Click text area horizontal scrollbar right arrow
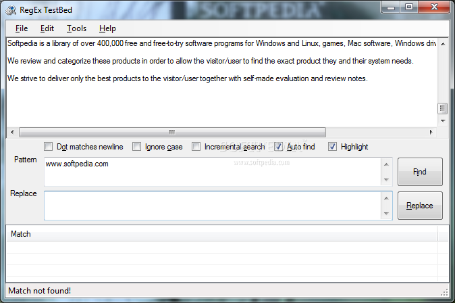 click(431, 132)
